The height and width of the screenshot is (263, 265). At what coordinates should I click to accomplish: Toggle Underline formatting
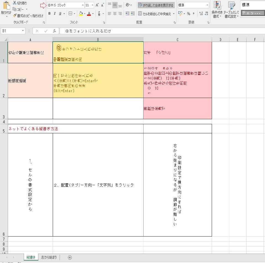60,14
